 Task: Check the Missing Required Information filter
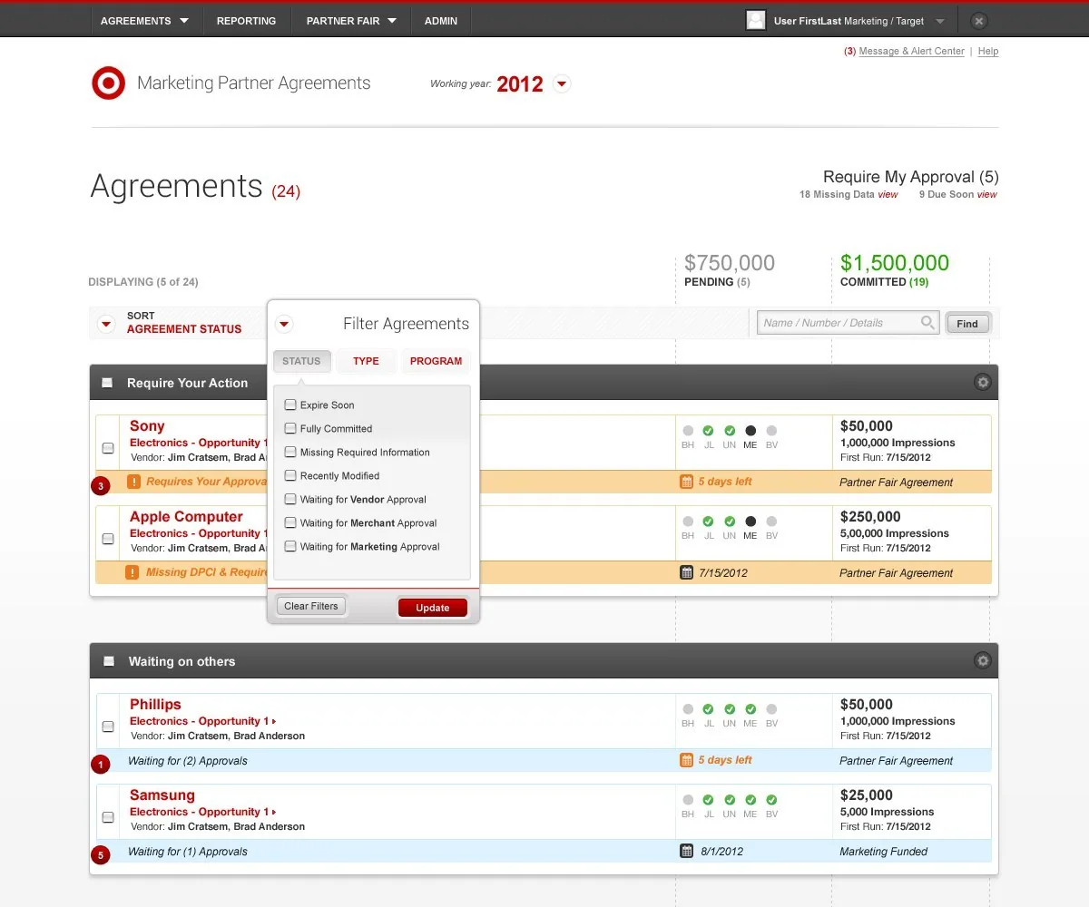coord(290,452)
